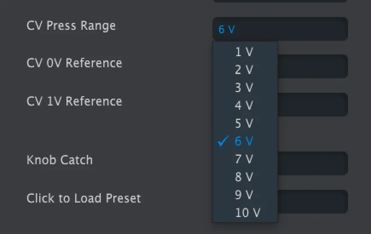Select the 10 V maximum option

(x=248, y=213)
